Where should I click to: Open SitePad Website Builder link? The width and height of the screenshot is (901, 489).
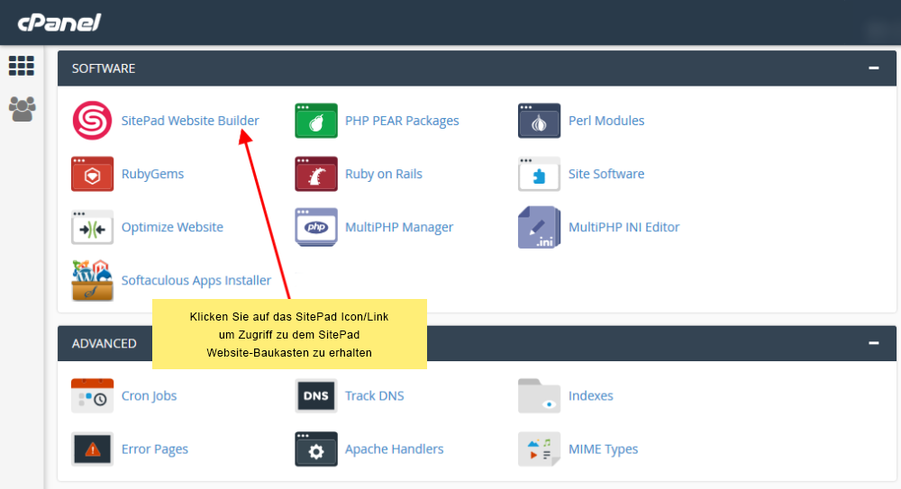point(190,121)
